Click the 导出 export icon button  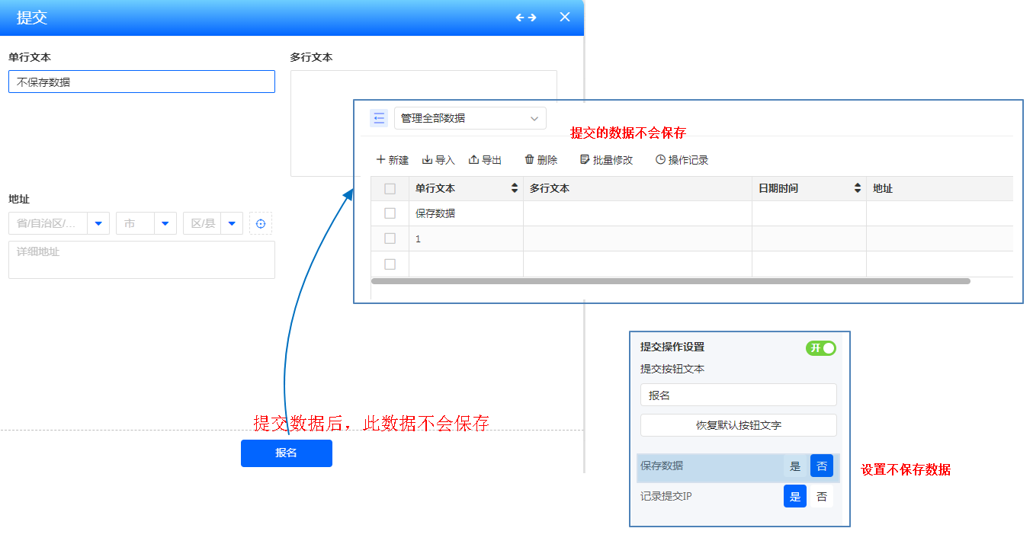485,160
